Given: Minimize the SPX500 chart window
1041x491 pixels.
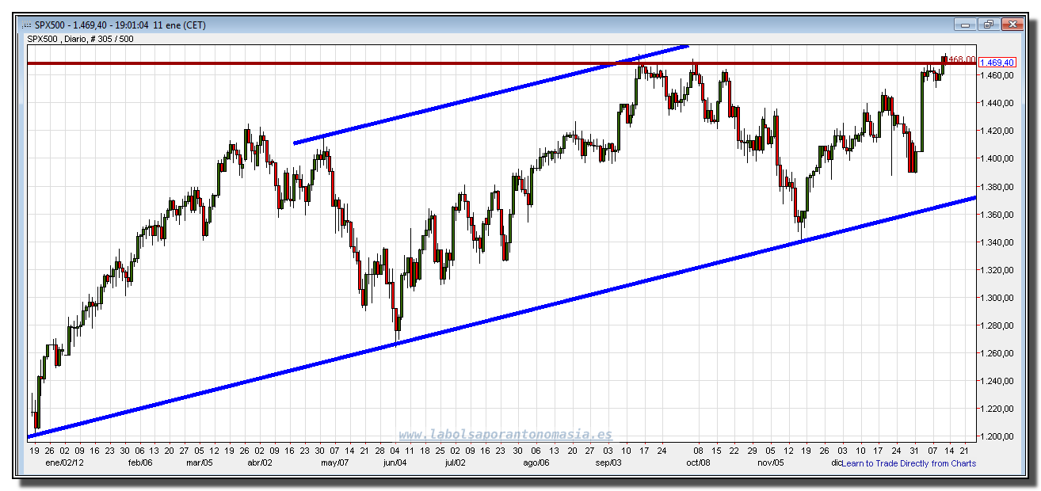Looking at the screenshot, I should point(964,25).
